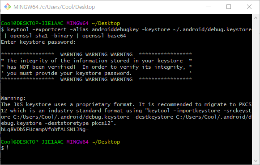Minimize the MINGW64 terminal window
The height and width of the screenshot is (165, 260).
pos(209,7)
